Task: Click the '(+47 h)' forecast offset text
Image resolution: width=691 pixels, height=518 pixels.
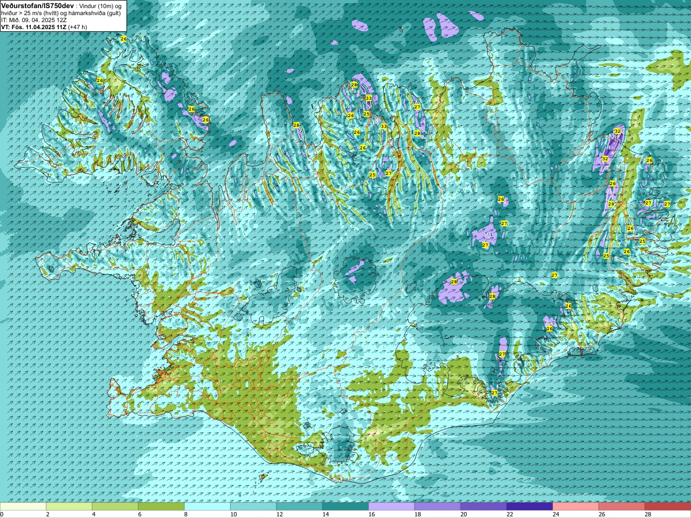Action: (x=78, y=26)
